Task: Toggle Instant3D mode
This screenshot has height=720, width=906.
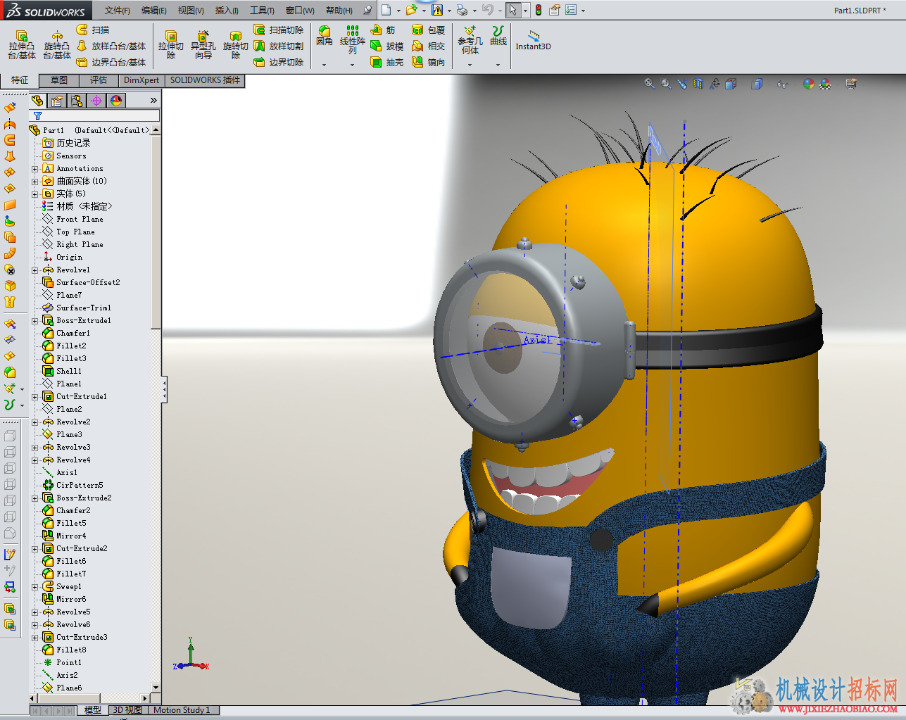Action: click(x=533, y=40)
